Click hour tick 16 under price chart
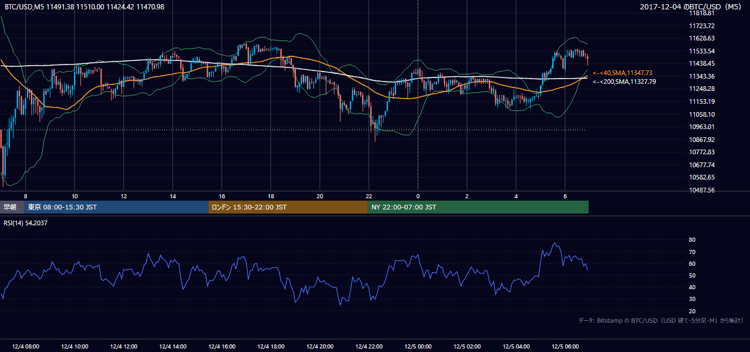 tap(221, 196)
